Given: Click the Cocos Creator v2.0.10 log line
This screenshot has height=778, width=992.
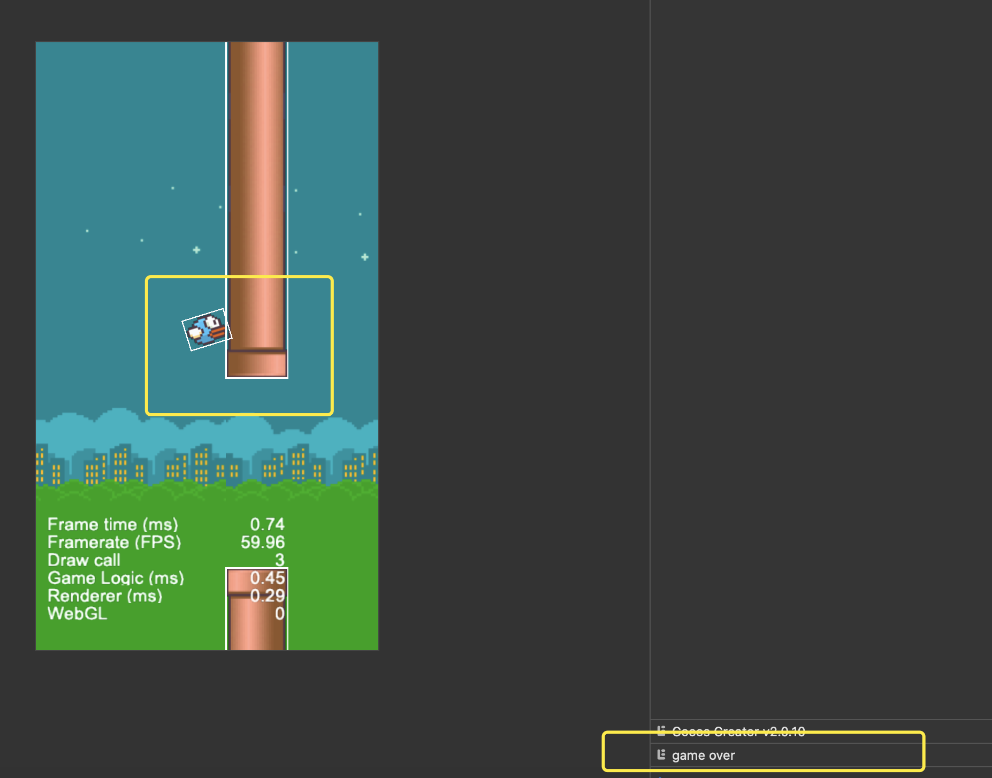Looking at the screenshot, I should 821,731.
